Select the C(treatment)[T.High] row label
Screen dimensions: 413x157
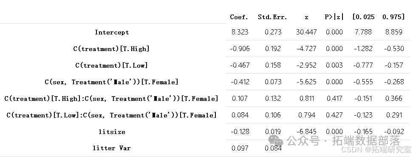tap(111, 49)
